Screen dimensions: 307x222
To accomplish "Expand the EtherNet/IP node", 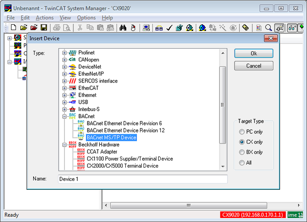I will pos(64,74).
